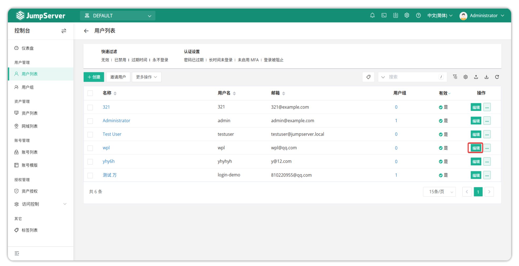Tick the checkbox for Test User row
This screenshot has height=266, width=519.
click(x=90, y=135)
